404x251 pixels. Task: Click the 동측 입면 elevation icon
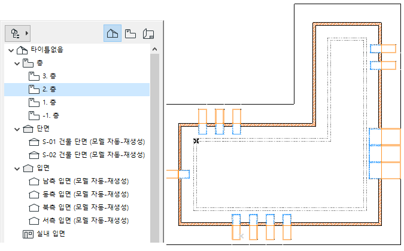point(34,195)
